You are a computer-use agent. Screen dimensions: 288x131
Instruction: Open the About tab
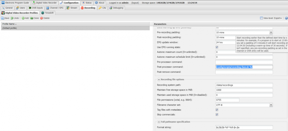point(100,3)
